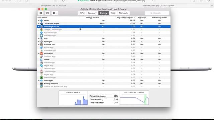
Task: Click the Wunderlist app icon
Action: point(41,53)
